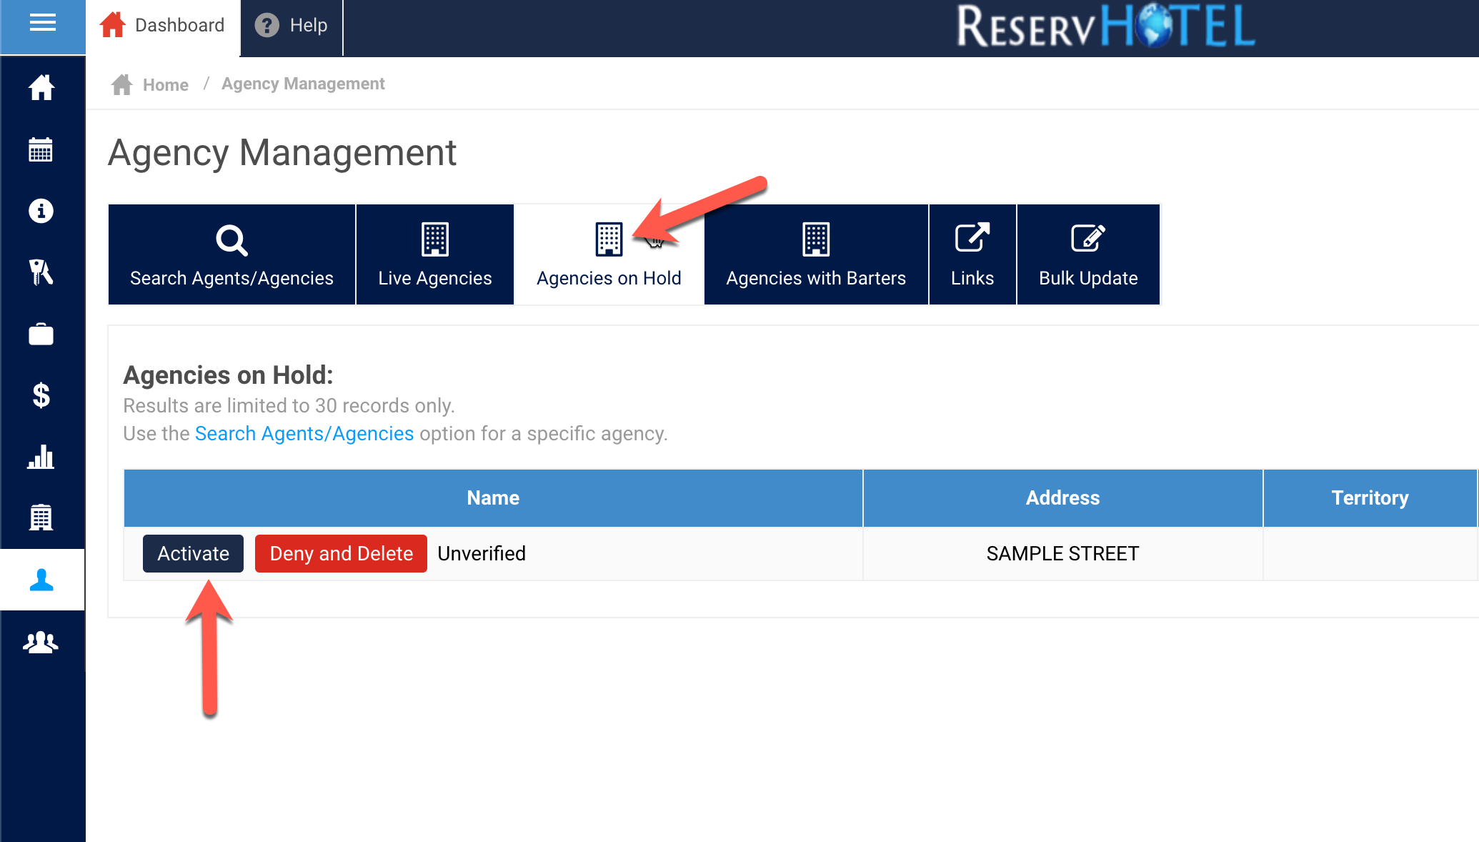Follow the Search Agents/Agencies text link
Image resolution: width=1479 pixels, height=842 pixels.
click(304, 434)
